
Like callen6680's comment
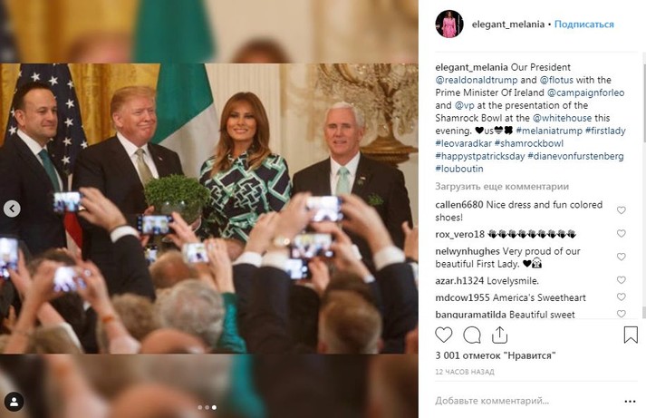tap(622, 210)
